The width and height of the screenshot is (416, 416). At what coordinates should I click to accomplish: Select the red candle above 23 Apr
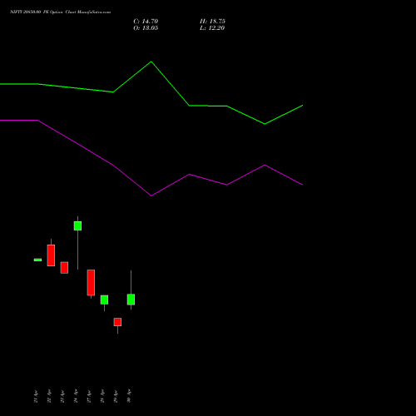(x=64, y=268)
